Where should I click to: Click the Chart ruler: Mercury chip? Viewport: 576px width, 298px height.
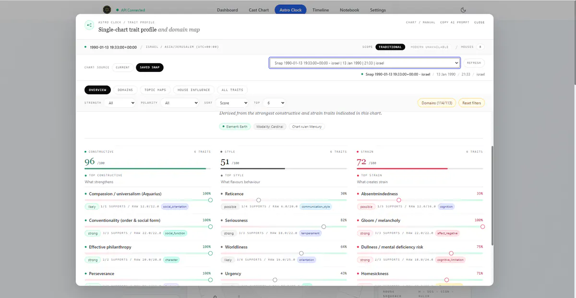307,126
